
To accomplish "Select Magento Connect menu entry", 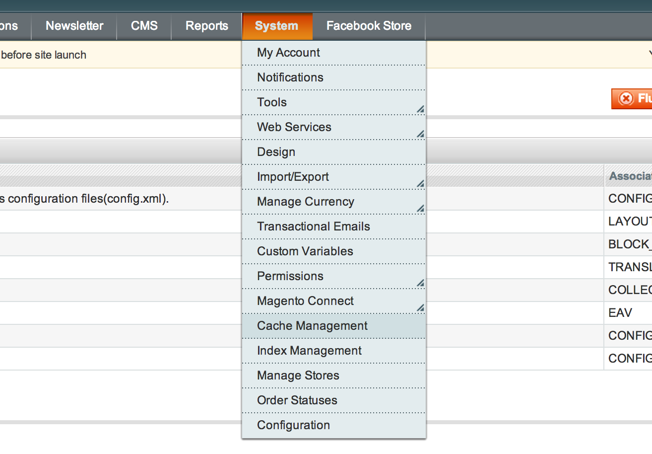I will click(x=333, y=301).
